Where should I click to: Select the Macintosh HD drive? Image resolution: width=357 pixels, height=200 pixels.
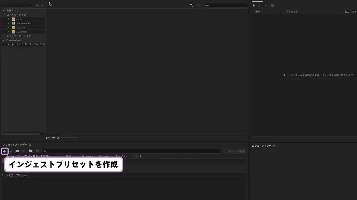(x=24, y=23)
